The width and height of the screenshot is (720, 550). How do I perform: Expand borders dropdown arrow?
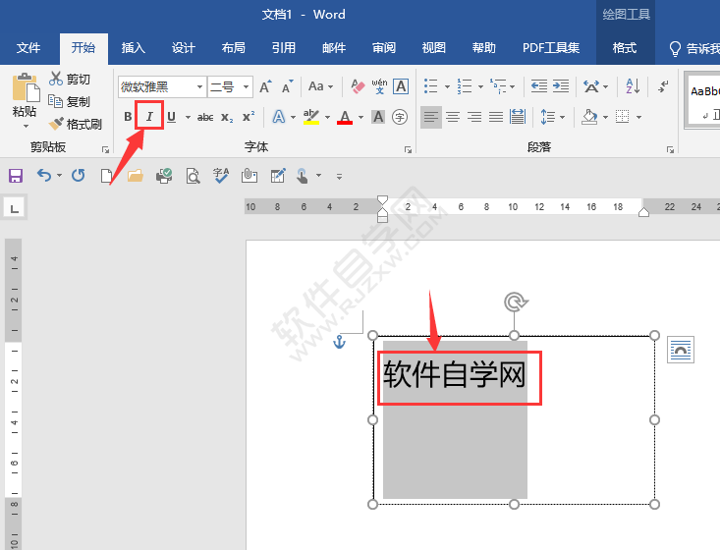[x=638, y=118]
